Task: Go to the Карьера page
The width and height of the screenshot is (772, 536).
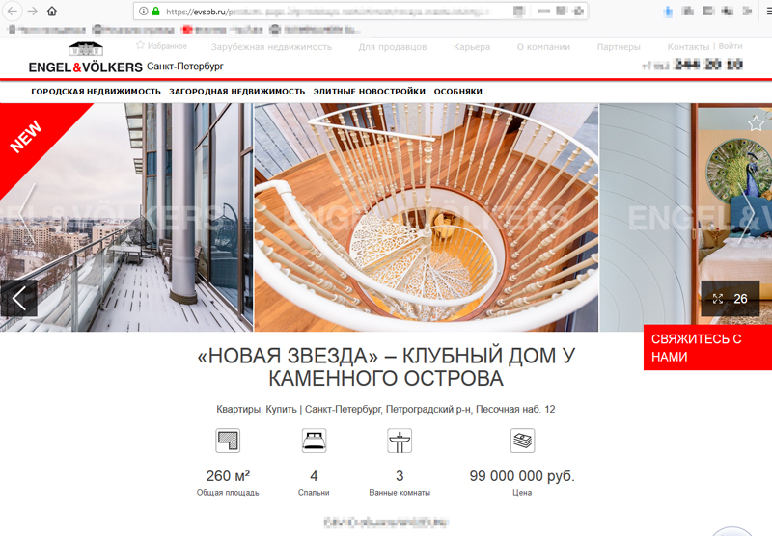Action: (472, 47)
